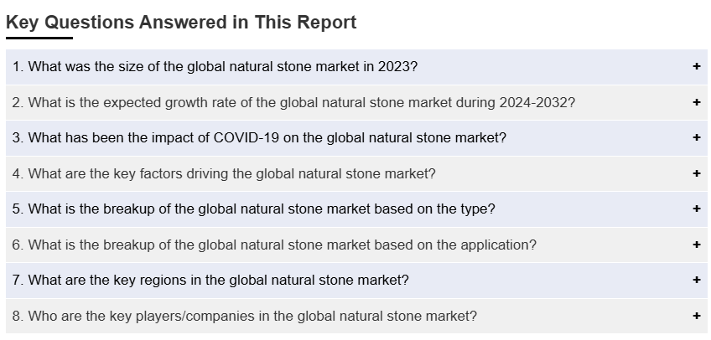Open question 7 about key regions

[210, 281]
